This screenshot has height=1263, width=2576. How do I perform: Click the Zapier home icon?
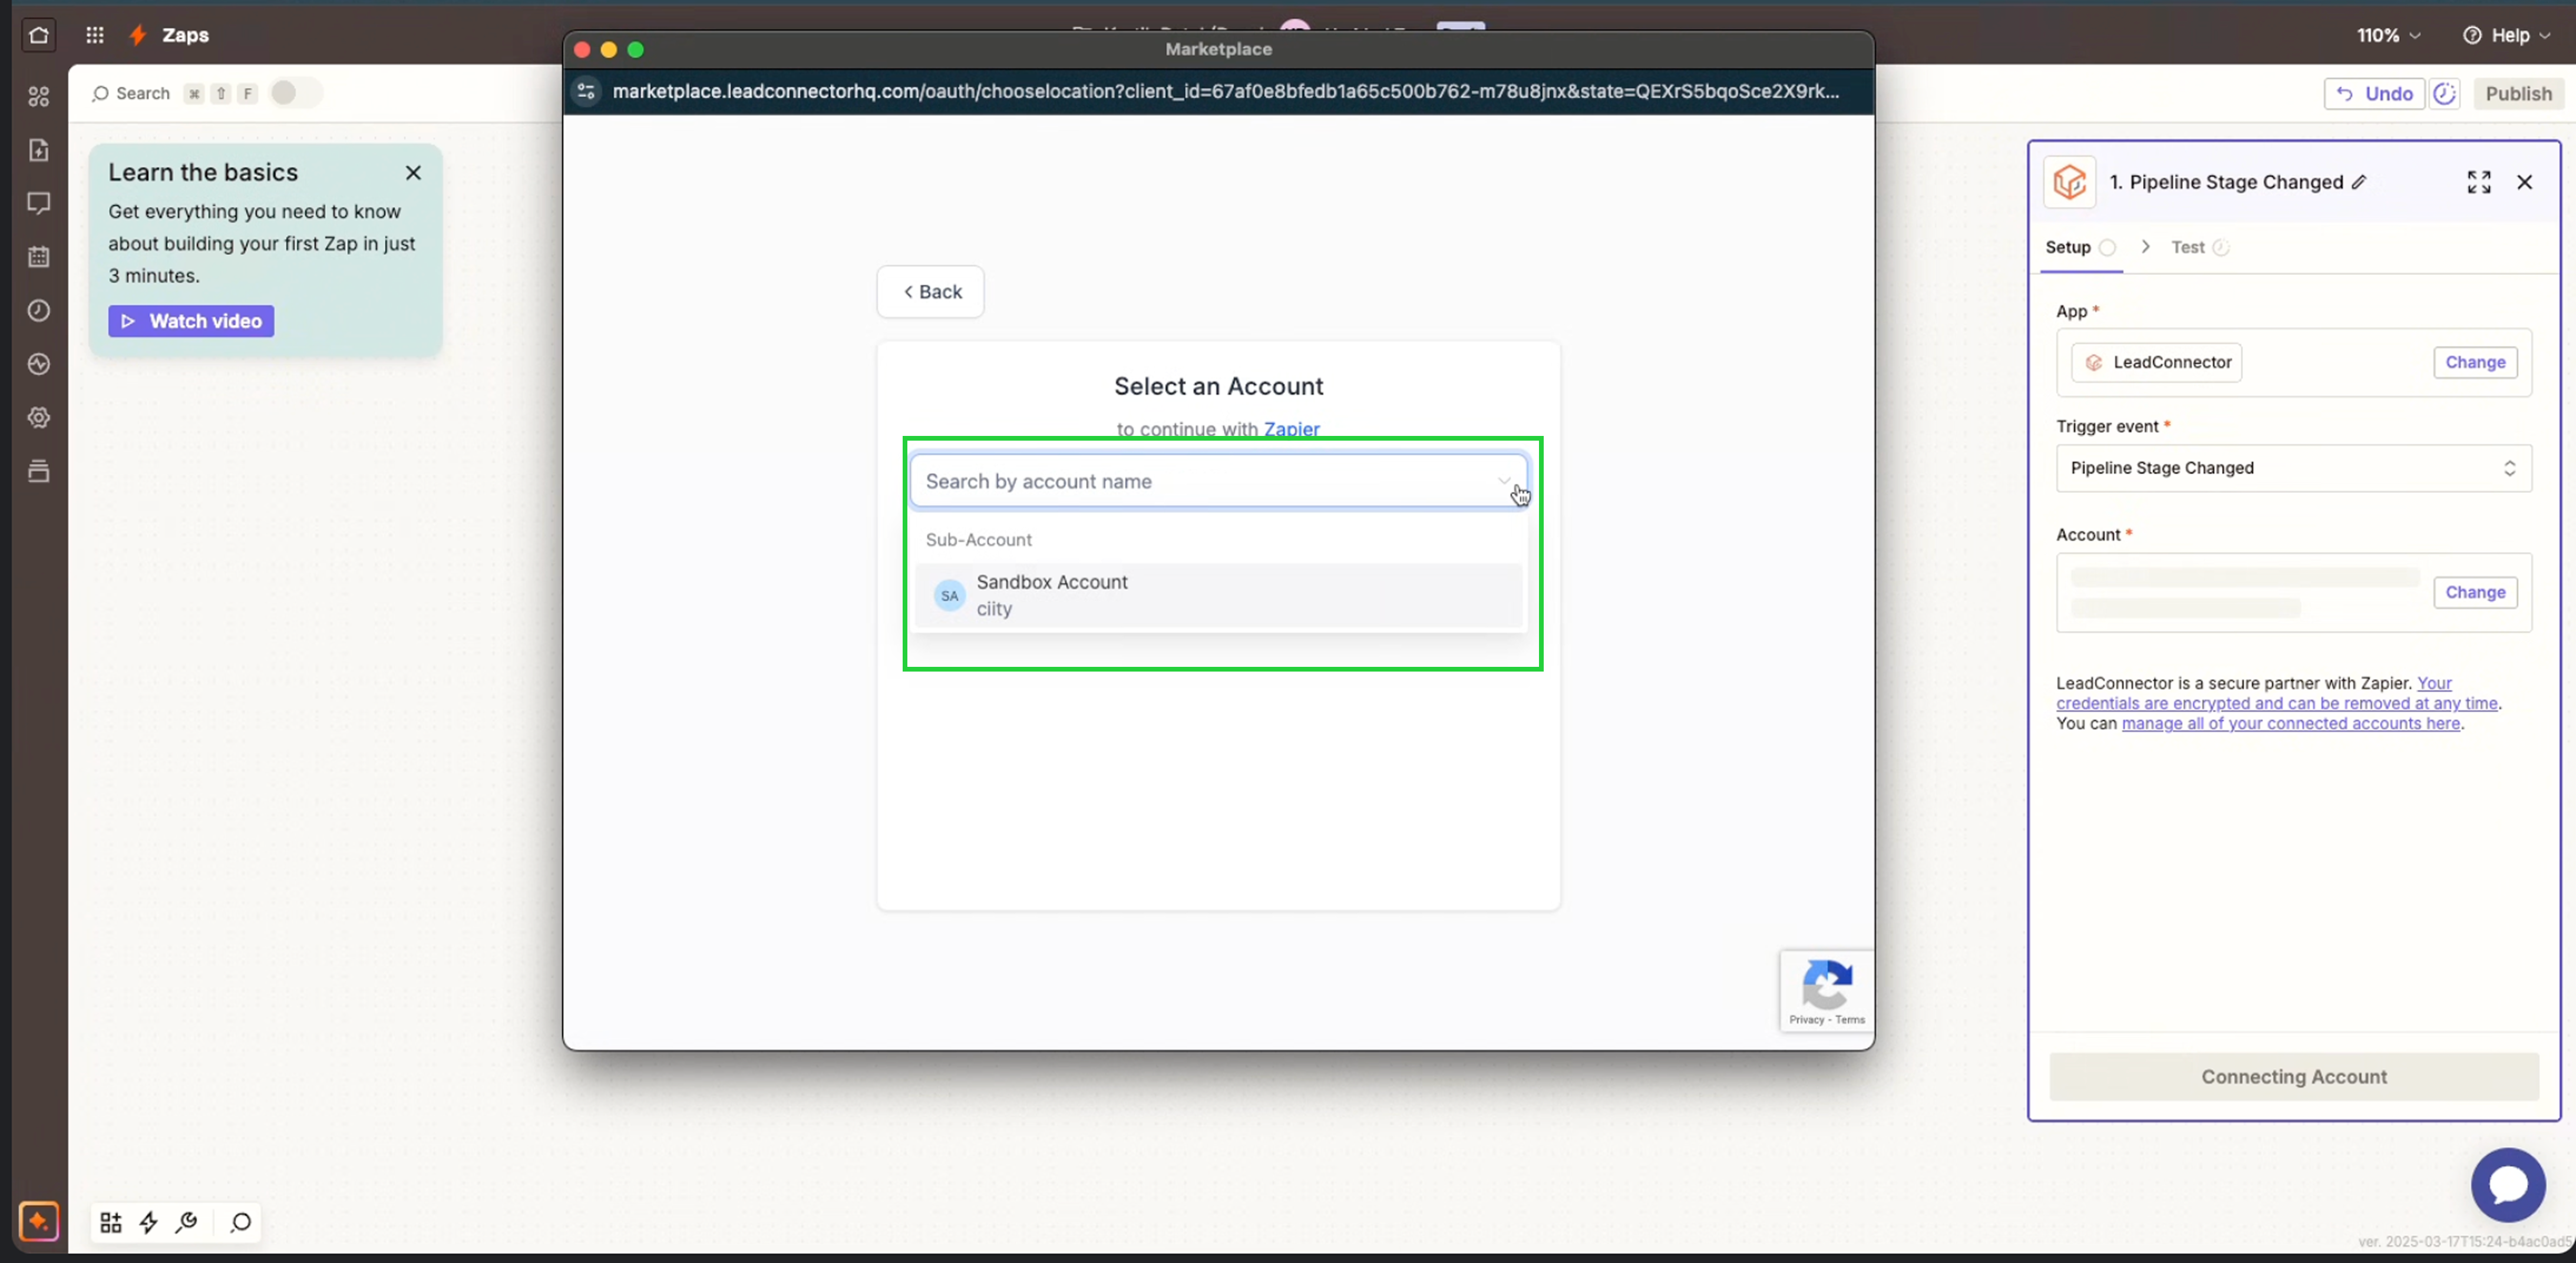point(38,35)
